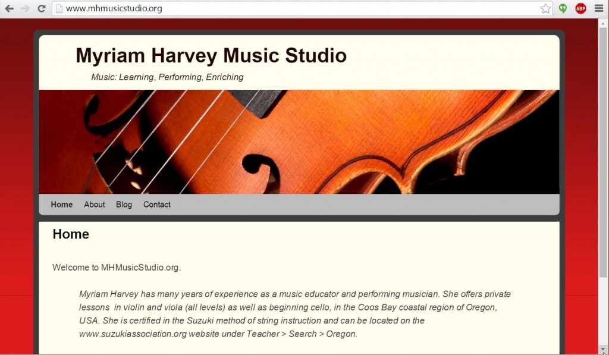Click the vertical scrollbar thumb
Screen dimensions: 609x355
coord(603,152)
